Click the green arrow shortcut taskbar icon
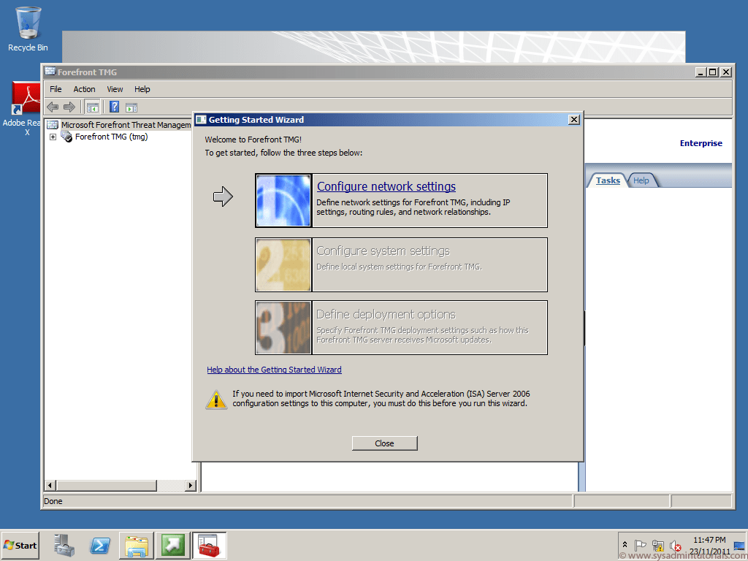The height and width of the screenshot is (561, 748). (172, 545)
